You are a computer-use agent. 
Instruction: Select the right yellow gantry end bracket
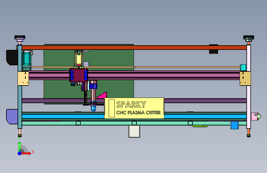pos(245,78)
